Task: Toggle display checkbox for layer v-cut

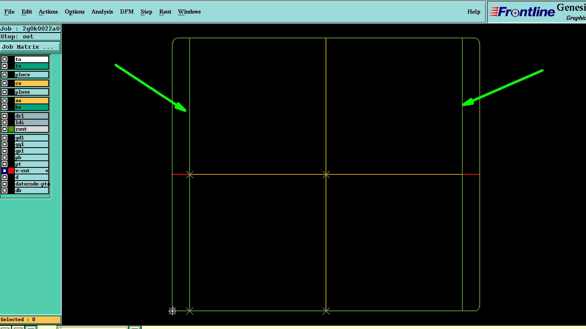Action: pyautogui.click(x=5, y=171)
